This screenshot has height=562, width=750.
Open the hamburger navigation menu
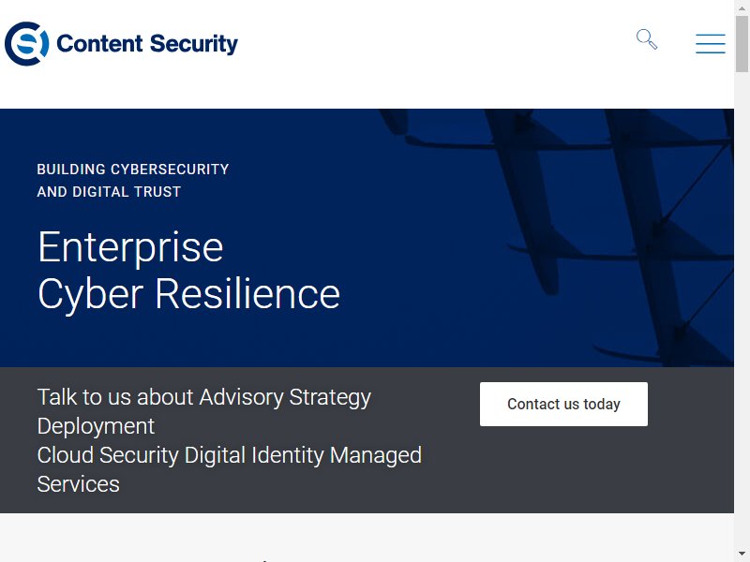(711, 43)
